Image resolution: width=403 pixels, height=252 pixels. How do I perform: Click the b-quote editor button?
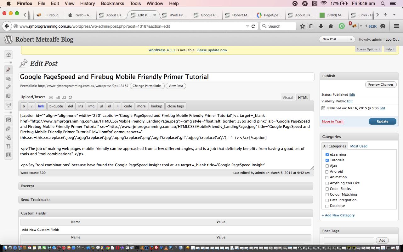coord(56,106)
